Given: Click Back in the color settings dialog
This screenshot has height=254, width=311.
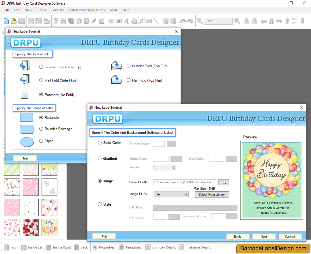Looking at the screenshot, I should [x=237, y=236].
